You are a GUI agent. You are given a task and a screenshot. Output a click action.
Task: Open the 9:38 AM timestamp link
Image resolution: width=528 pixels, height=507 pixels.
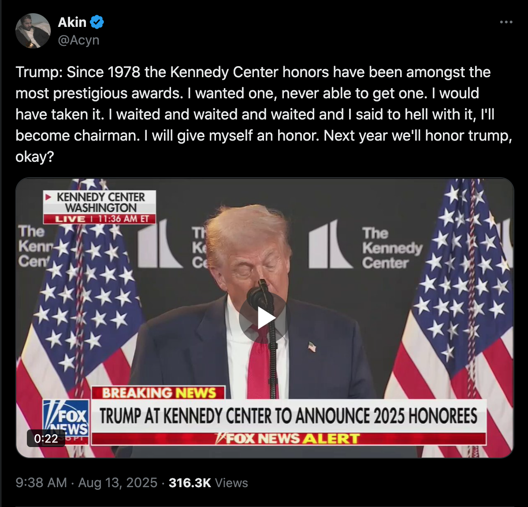tap(41, 482)
